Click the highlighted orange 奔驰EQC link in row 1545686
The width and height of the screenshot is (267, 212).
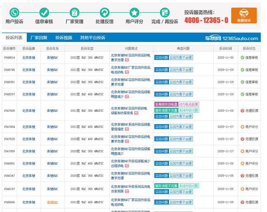pyautogui.click(x=52, y=202)
